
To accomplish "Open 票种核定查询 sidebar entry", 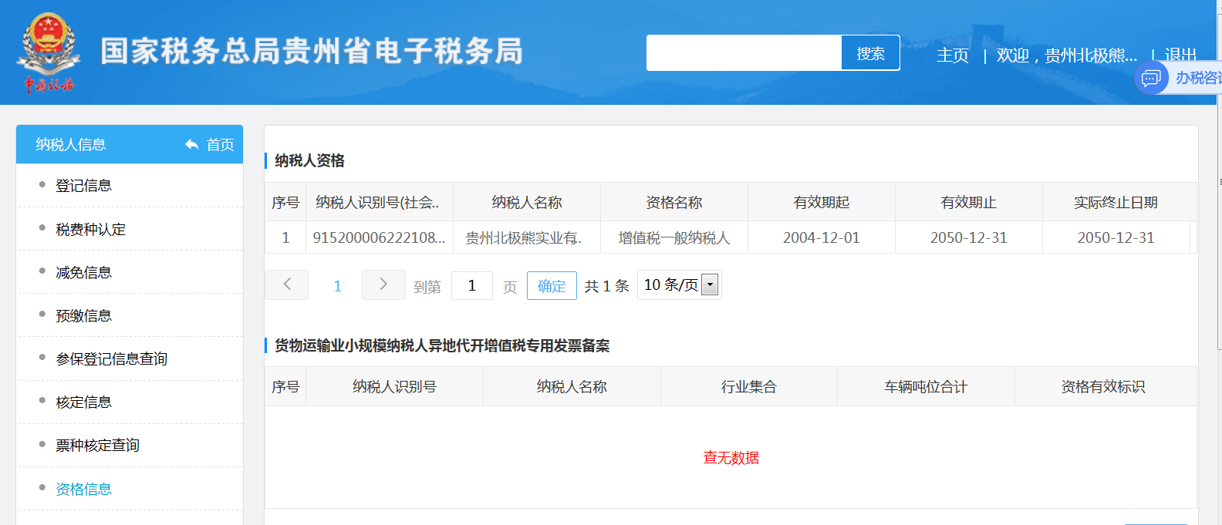I will [97, 446].
